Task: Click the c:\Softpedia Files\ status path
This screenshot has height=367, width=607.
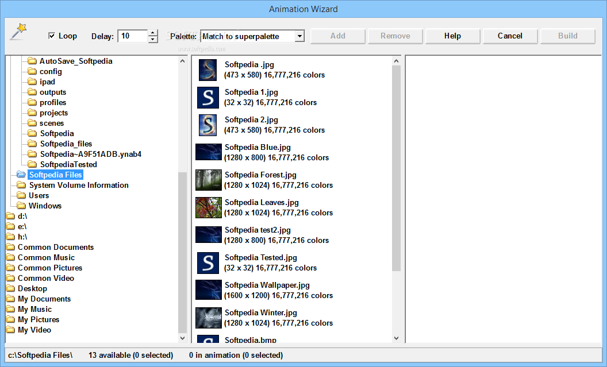Action: pyautogui.click(x=40, y=355)
